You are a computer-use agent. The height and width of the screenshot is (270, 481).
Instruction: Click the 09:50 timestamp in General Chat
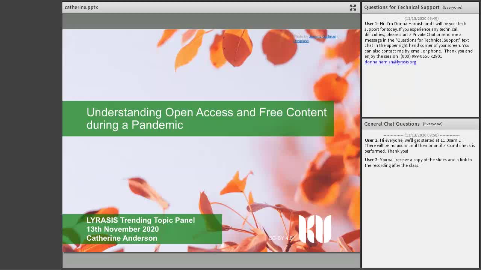[421, 135]
